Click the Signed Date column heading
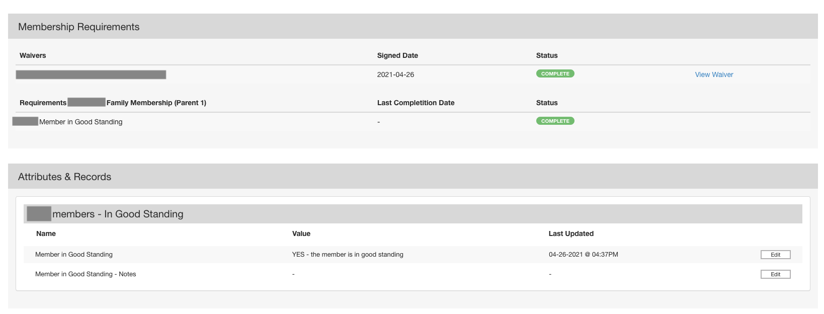 pos(397,56)
